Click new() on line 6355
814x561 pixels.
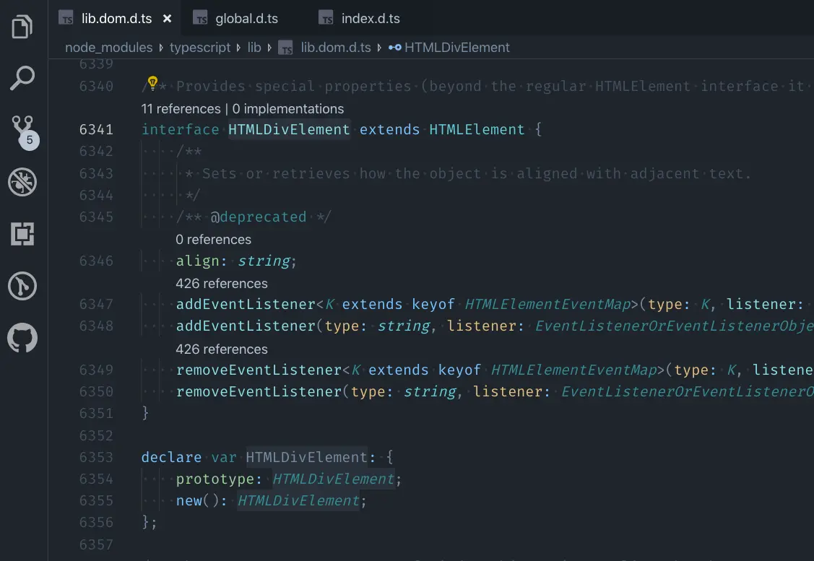click(x=197, y=501)
